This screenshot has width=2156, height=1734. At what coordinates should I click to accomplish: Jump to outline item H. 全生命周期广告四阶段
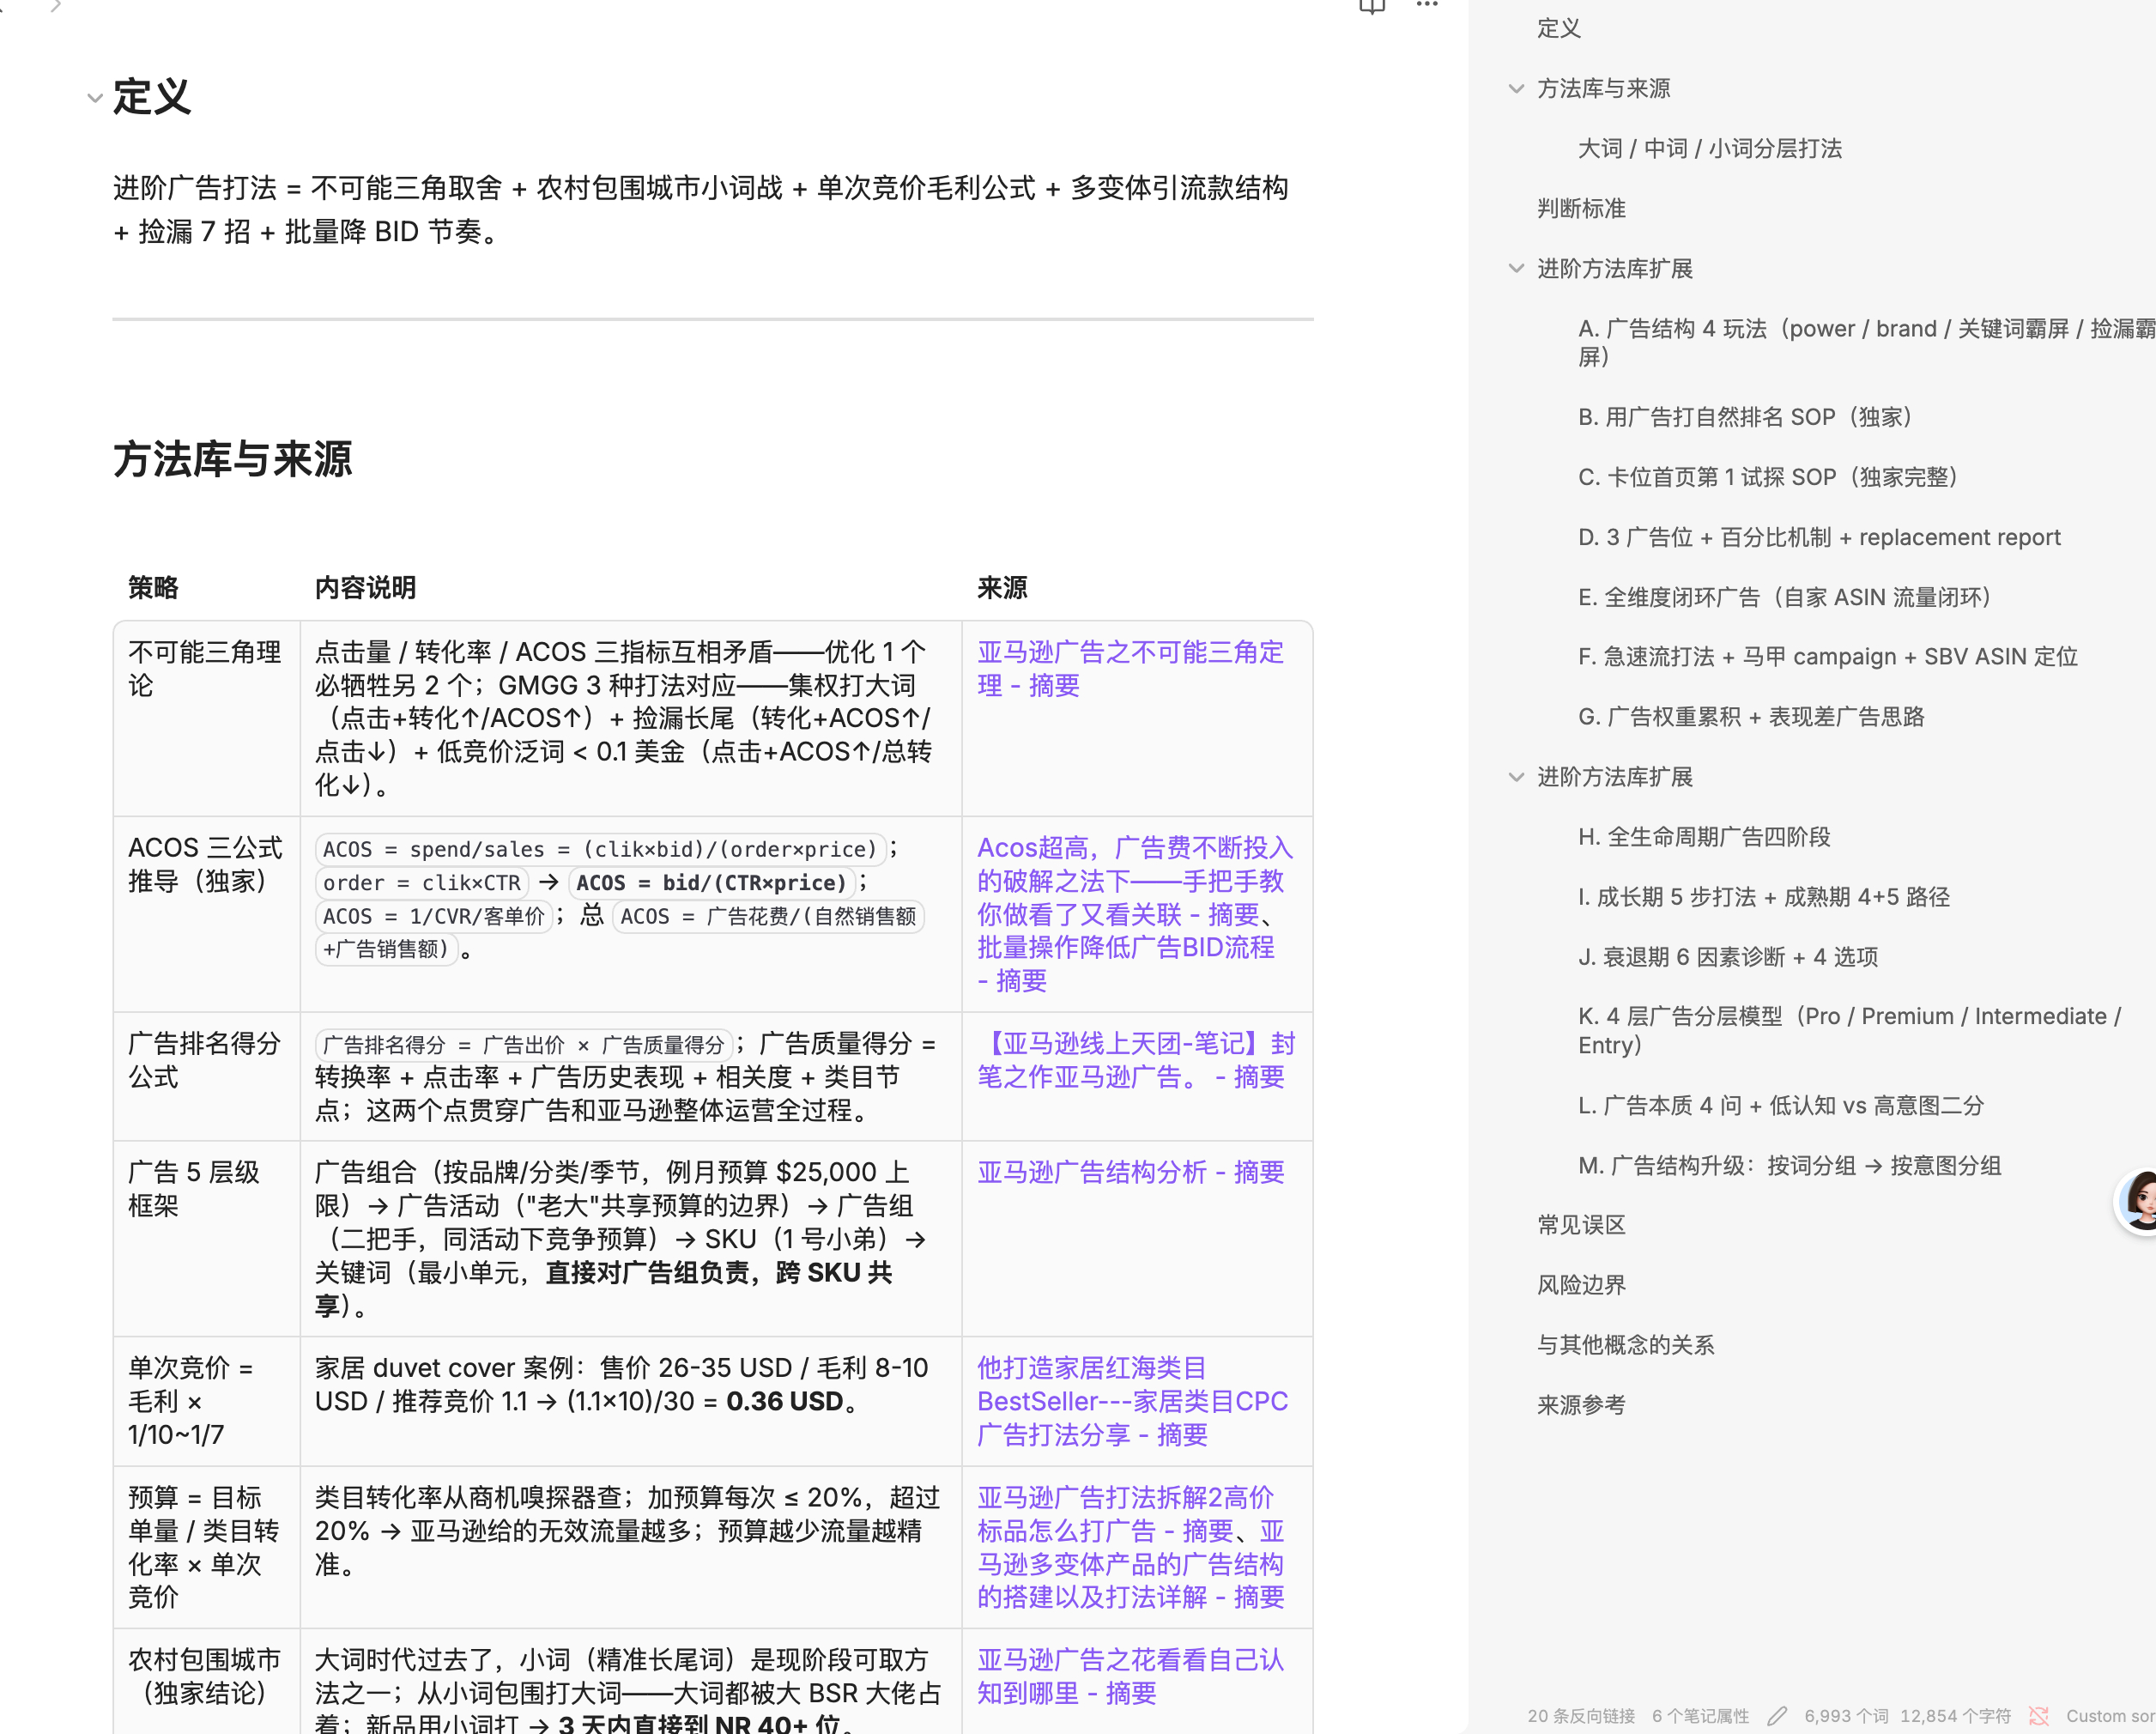[1704, 837]
